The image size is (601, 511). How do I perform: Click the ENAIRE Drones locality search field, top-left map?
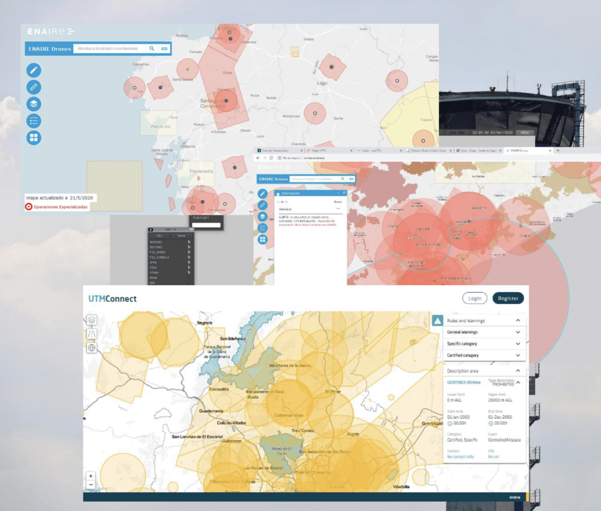coord(109,49)
